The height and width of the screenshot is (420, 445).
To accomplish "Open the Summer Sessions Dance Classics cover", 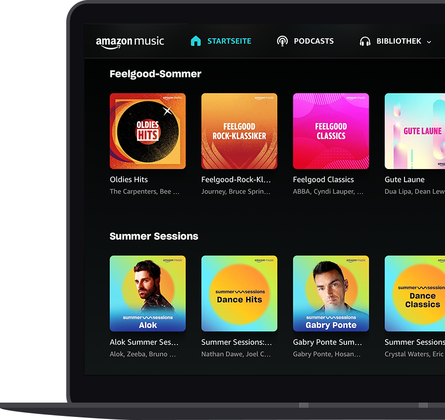I will 415,293.
